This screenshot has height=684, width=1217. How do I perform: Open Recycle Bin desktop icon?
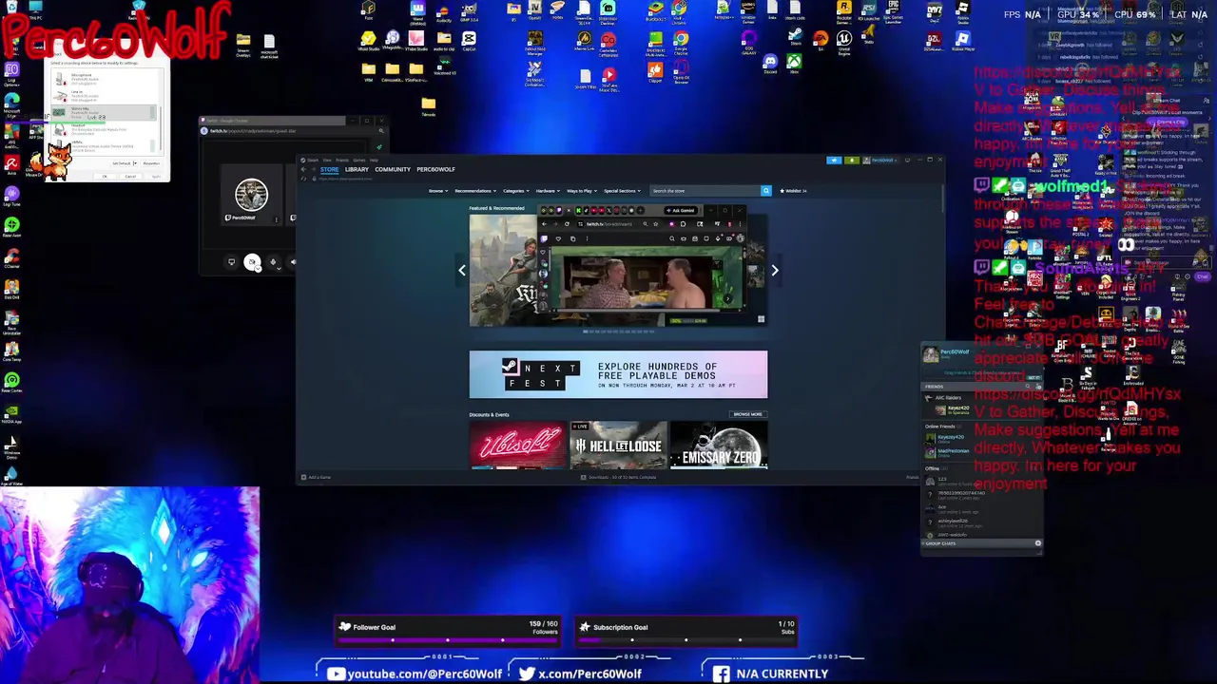tap(11, 8)
